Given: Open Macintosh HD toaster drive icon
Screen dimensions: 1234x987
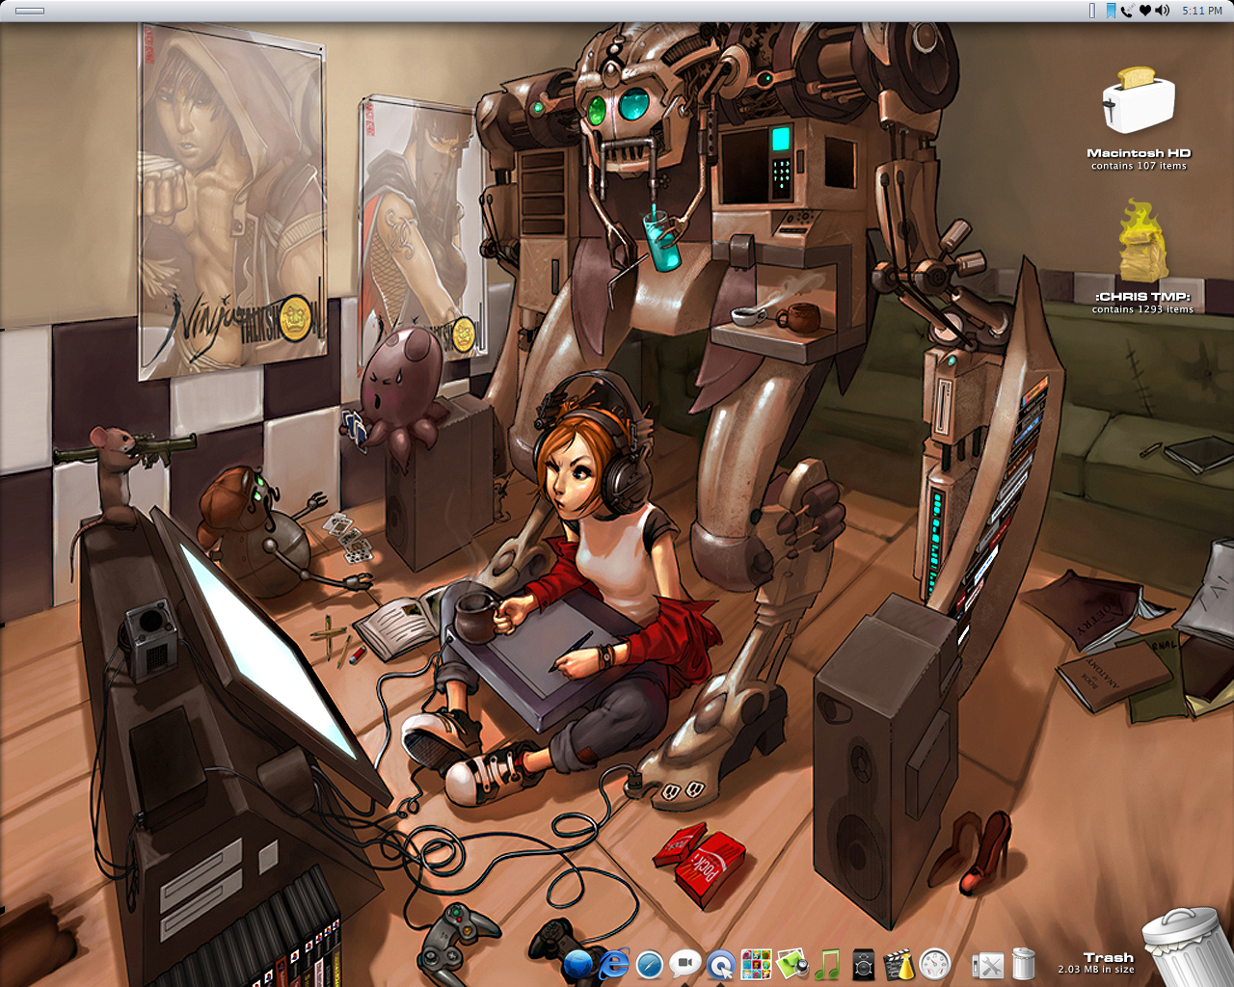Looking at the screenshot, I should 1139,101.
